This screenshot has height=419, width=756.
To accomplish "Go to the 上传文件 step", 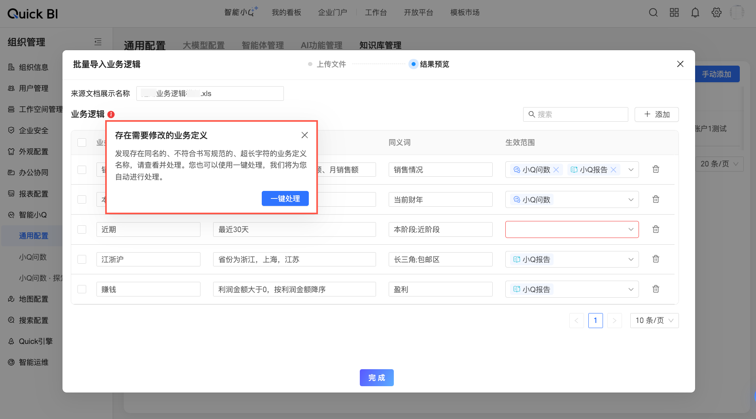I will point(327,64).
